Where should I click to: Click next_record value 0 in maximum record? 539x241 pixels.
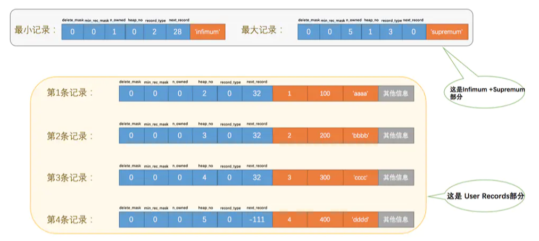point(414,32)
